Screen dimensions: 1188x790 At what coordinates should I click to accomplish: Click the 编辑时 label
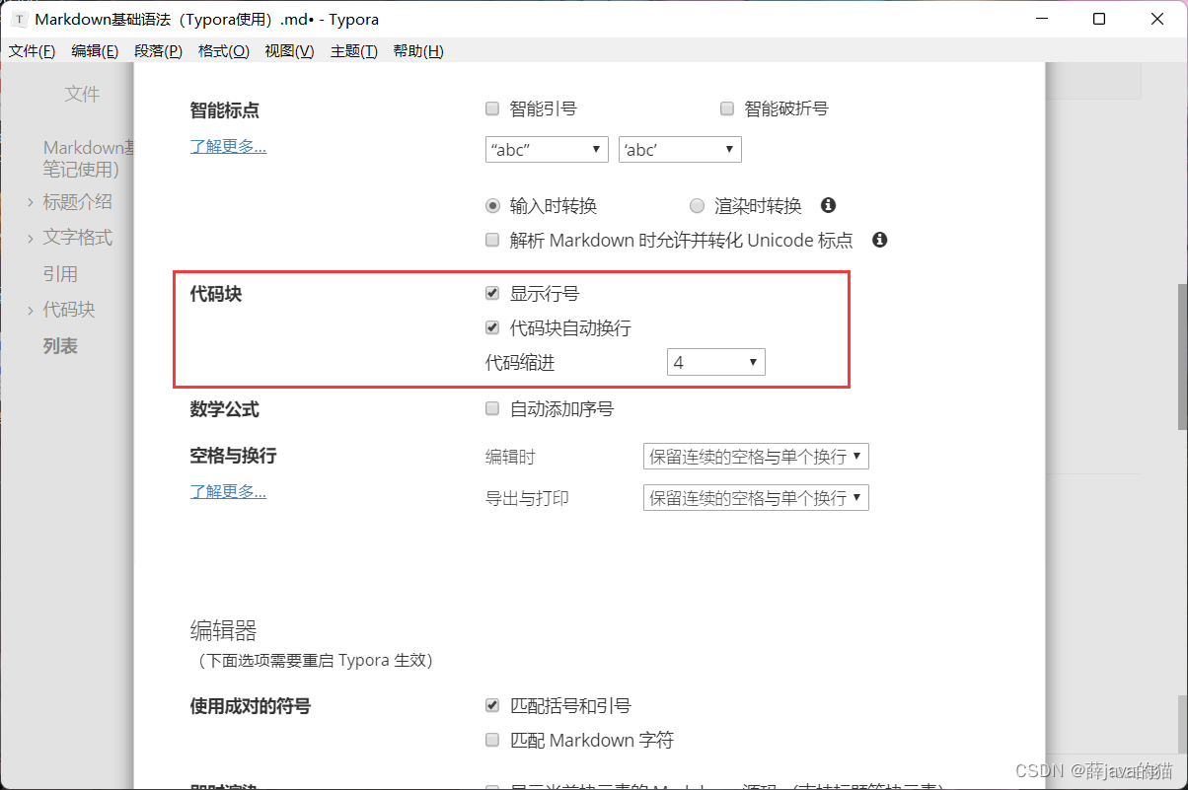coord(510,457)
